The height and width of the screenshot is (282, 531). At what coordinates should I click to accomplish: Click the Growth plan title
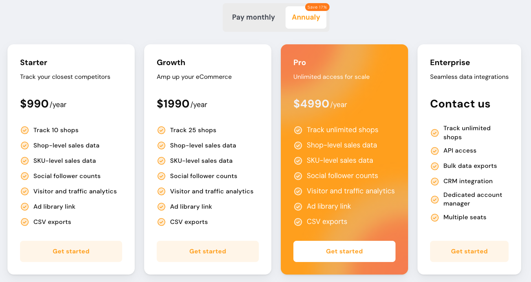point(171,62)
